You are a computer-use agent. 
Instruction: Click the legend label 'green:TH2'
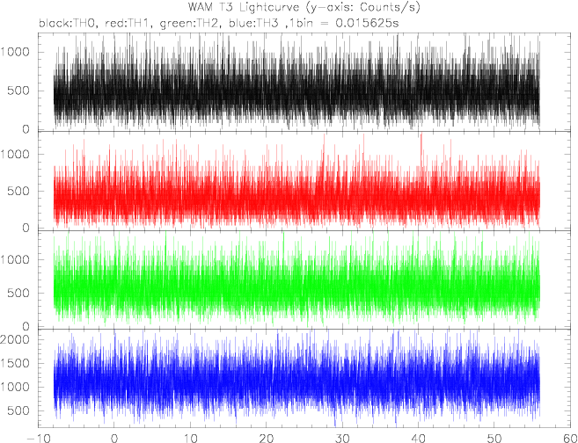(191, 23)
